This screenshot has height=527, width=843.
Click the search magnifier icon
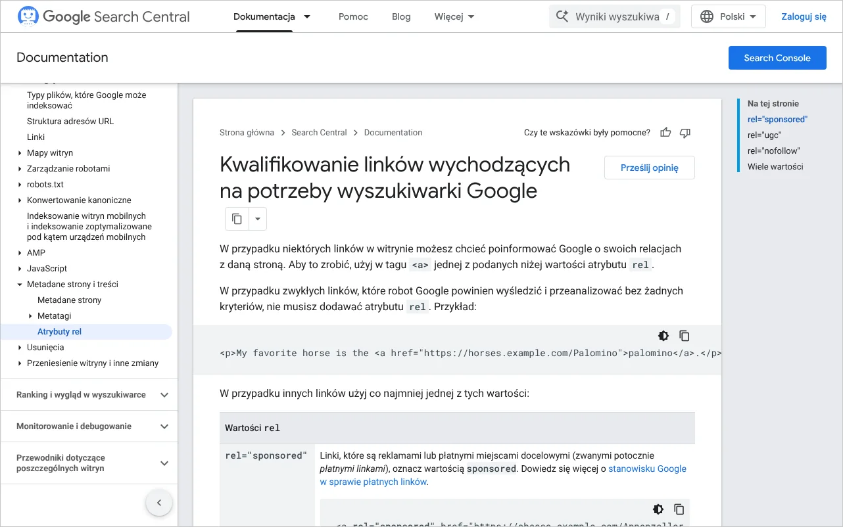[562, 16]
